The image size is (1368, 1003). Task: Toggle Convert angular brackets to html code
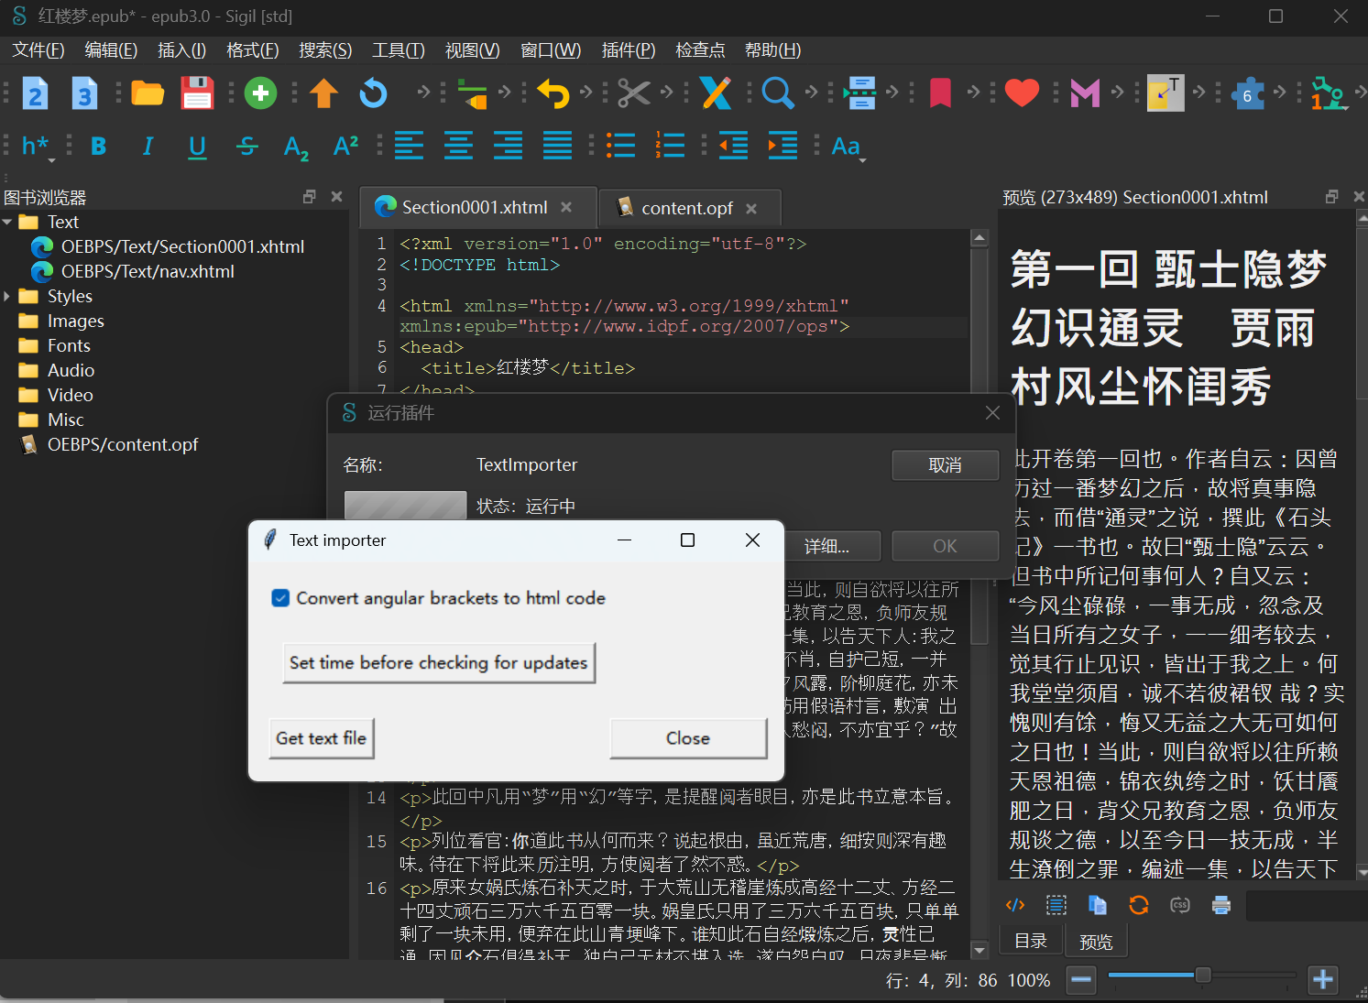(x=280, y=598)
